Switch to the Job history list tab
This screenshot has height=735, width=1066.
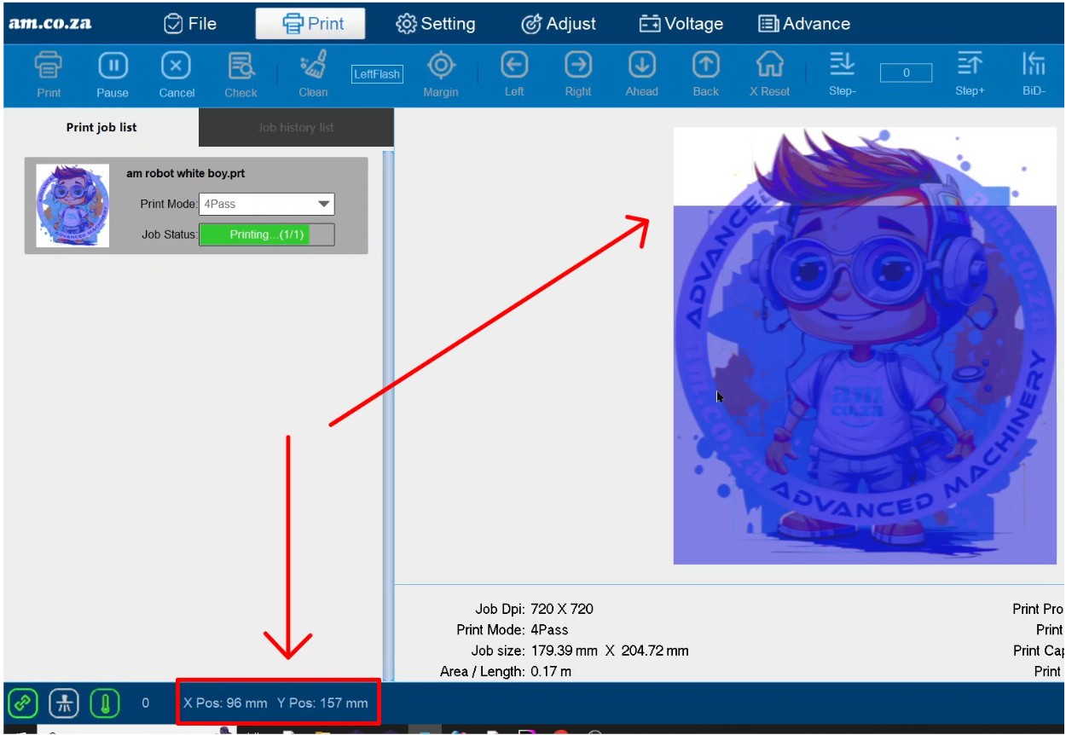(x=296, y=127)
